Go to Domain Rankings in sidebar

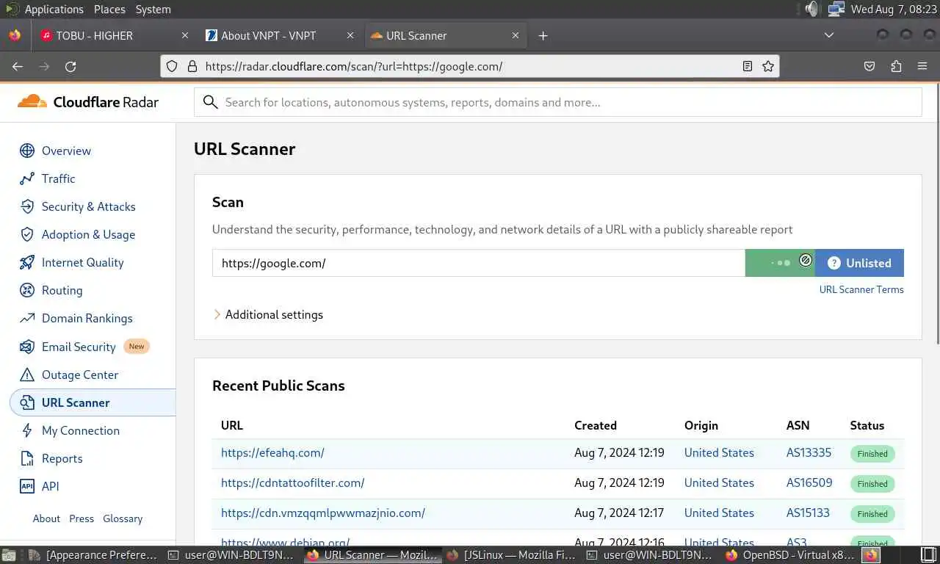87,318
